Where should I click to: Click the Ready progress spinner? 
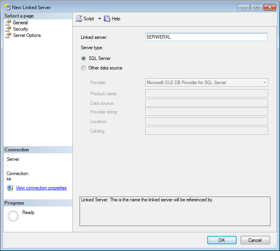[x=13, y=216]
